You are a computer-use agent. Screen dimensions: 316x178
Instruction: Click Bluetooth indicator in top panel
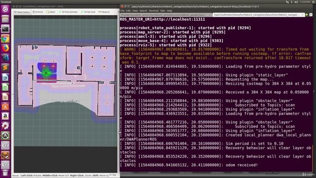coord(292,2)
